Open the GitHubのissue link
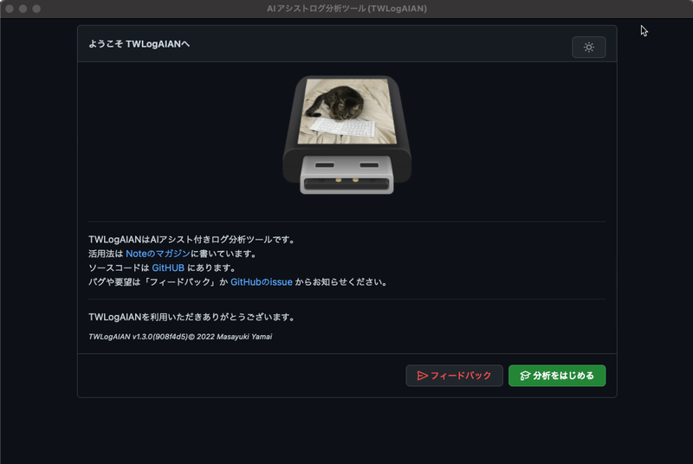 [261, 281]
